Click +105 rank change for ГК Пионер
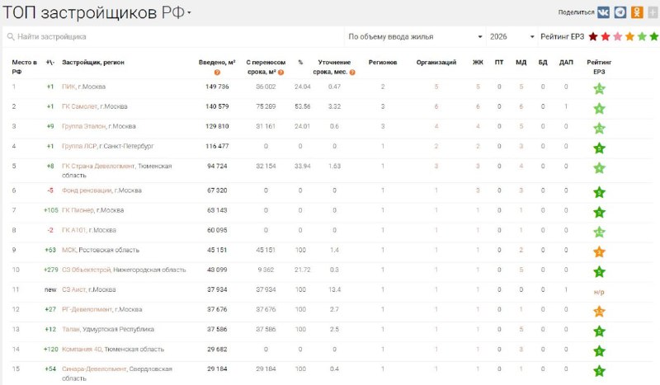The height and width of the screenshot is (385, 660). pos(50,210)
